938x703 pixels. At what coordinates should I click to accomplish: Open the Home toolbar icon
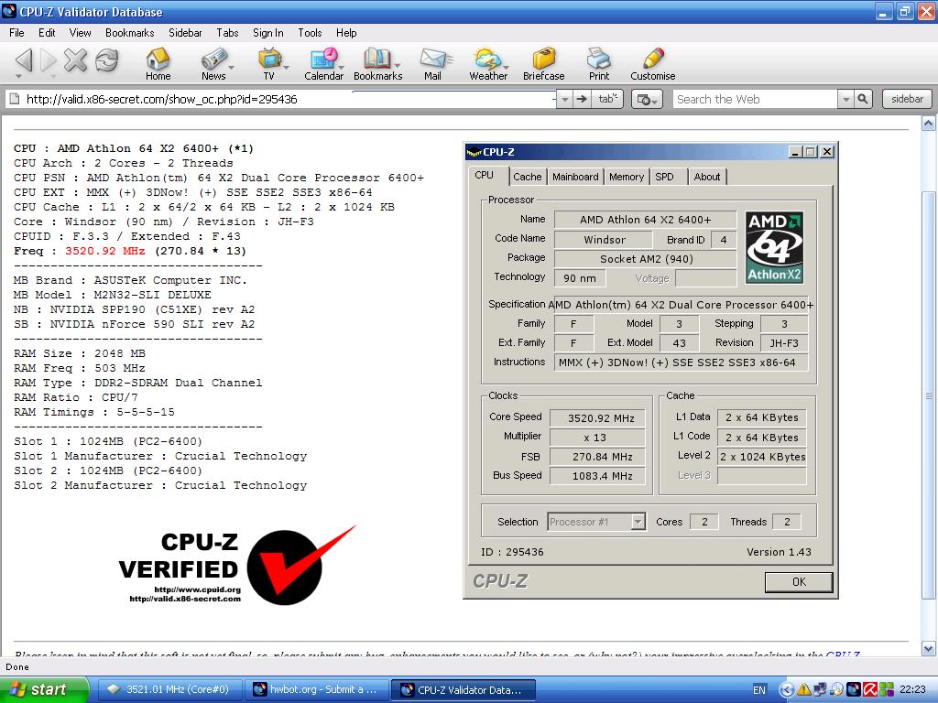click(158, 65)
